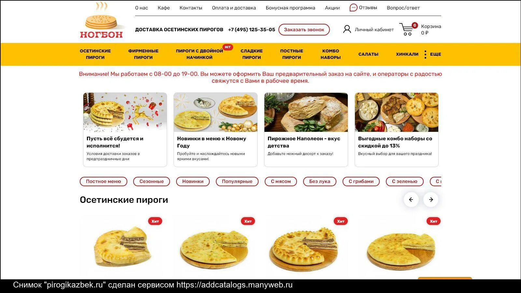Open the shopping cart icon
Image resolution: width=521 pixels, height=293 pixels.
(x=406, y=29)
